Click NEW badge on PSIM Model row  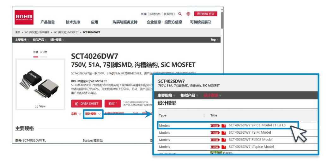point(215,133)
